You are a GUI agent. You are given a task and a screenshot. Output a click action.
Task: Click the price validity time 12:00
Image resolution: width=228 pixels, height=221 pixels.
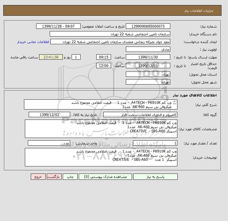click(x=104, y=66)
